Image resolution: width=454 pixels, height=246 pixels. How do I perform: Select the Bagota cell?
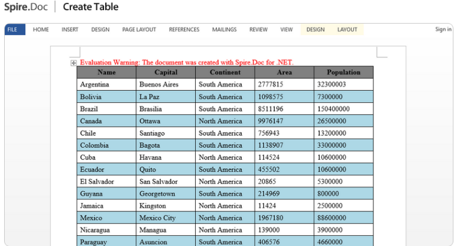click(166, 145)
